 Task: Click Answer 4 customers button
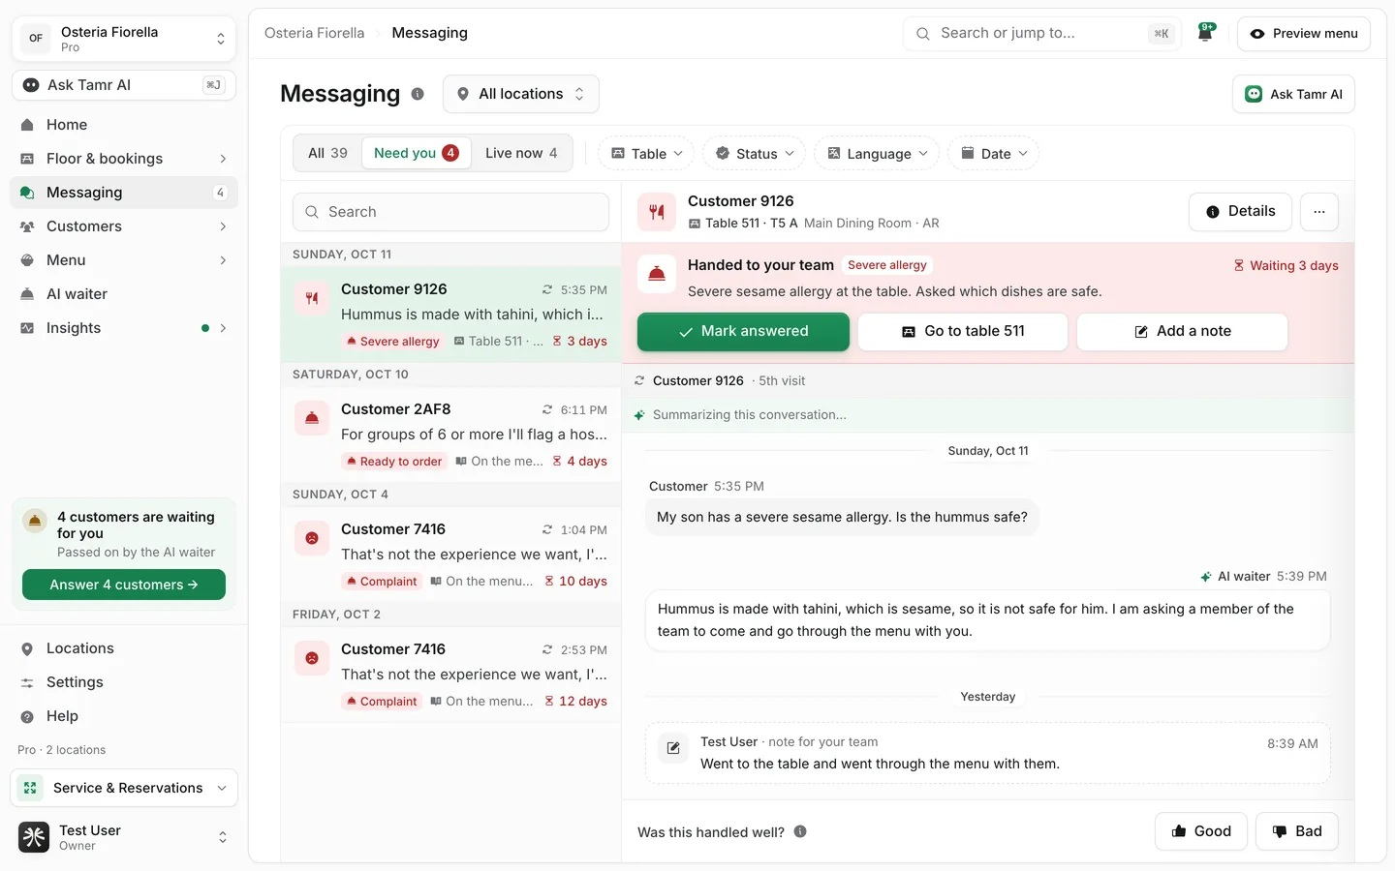pos(124,585)
